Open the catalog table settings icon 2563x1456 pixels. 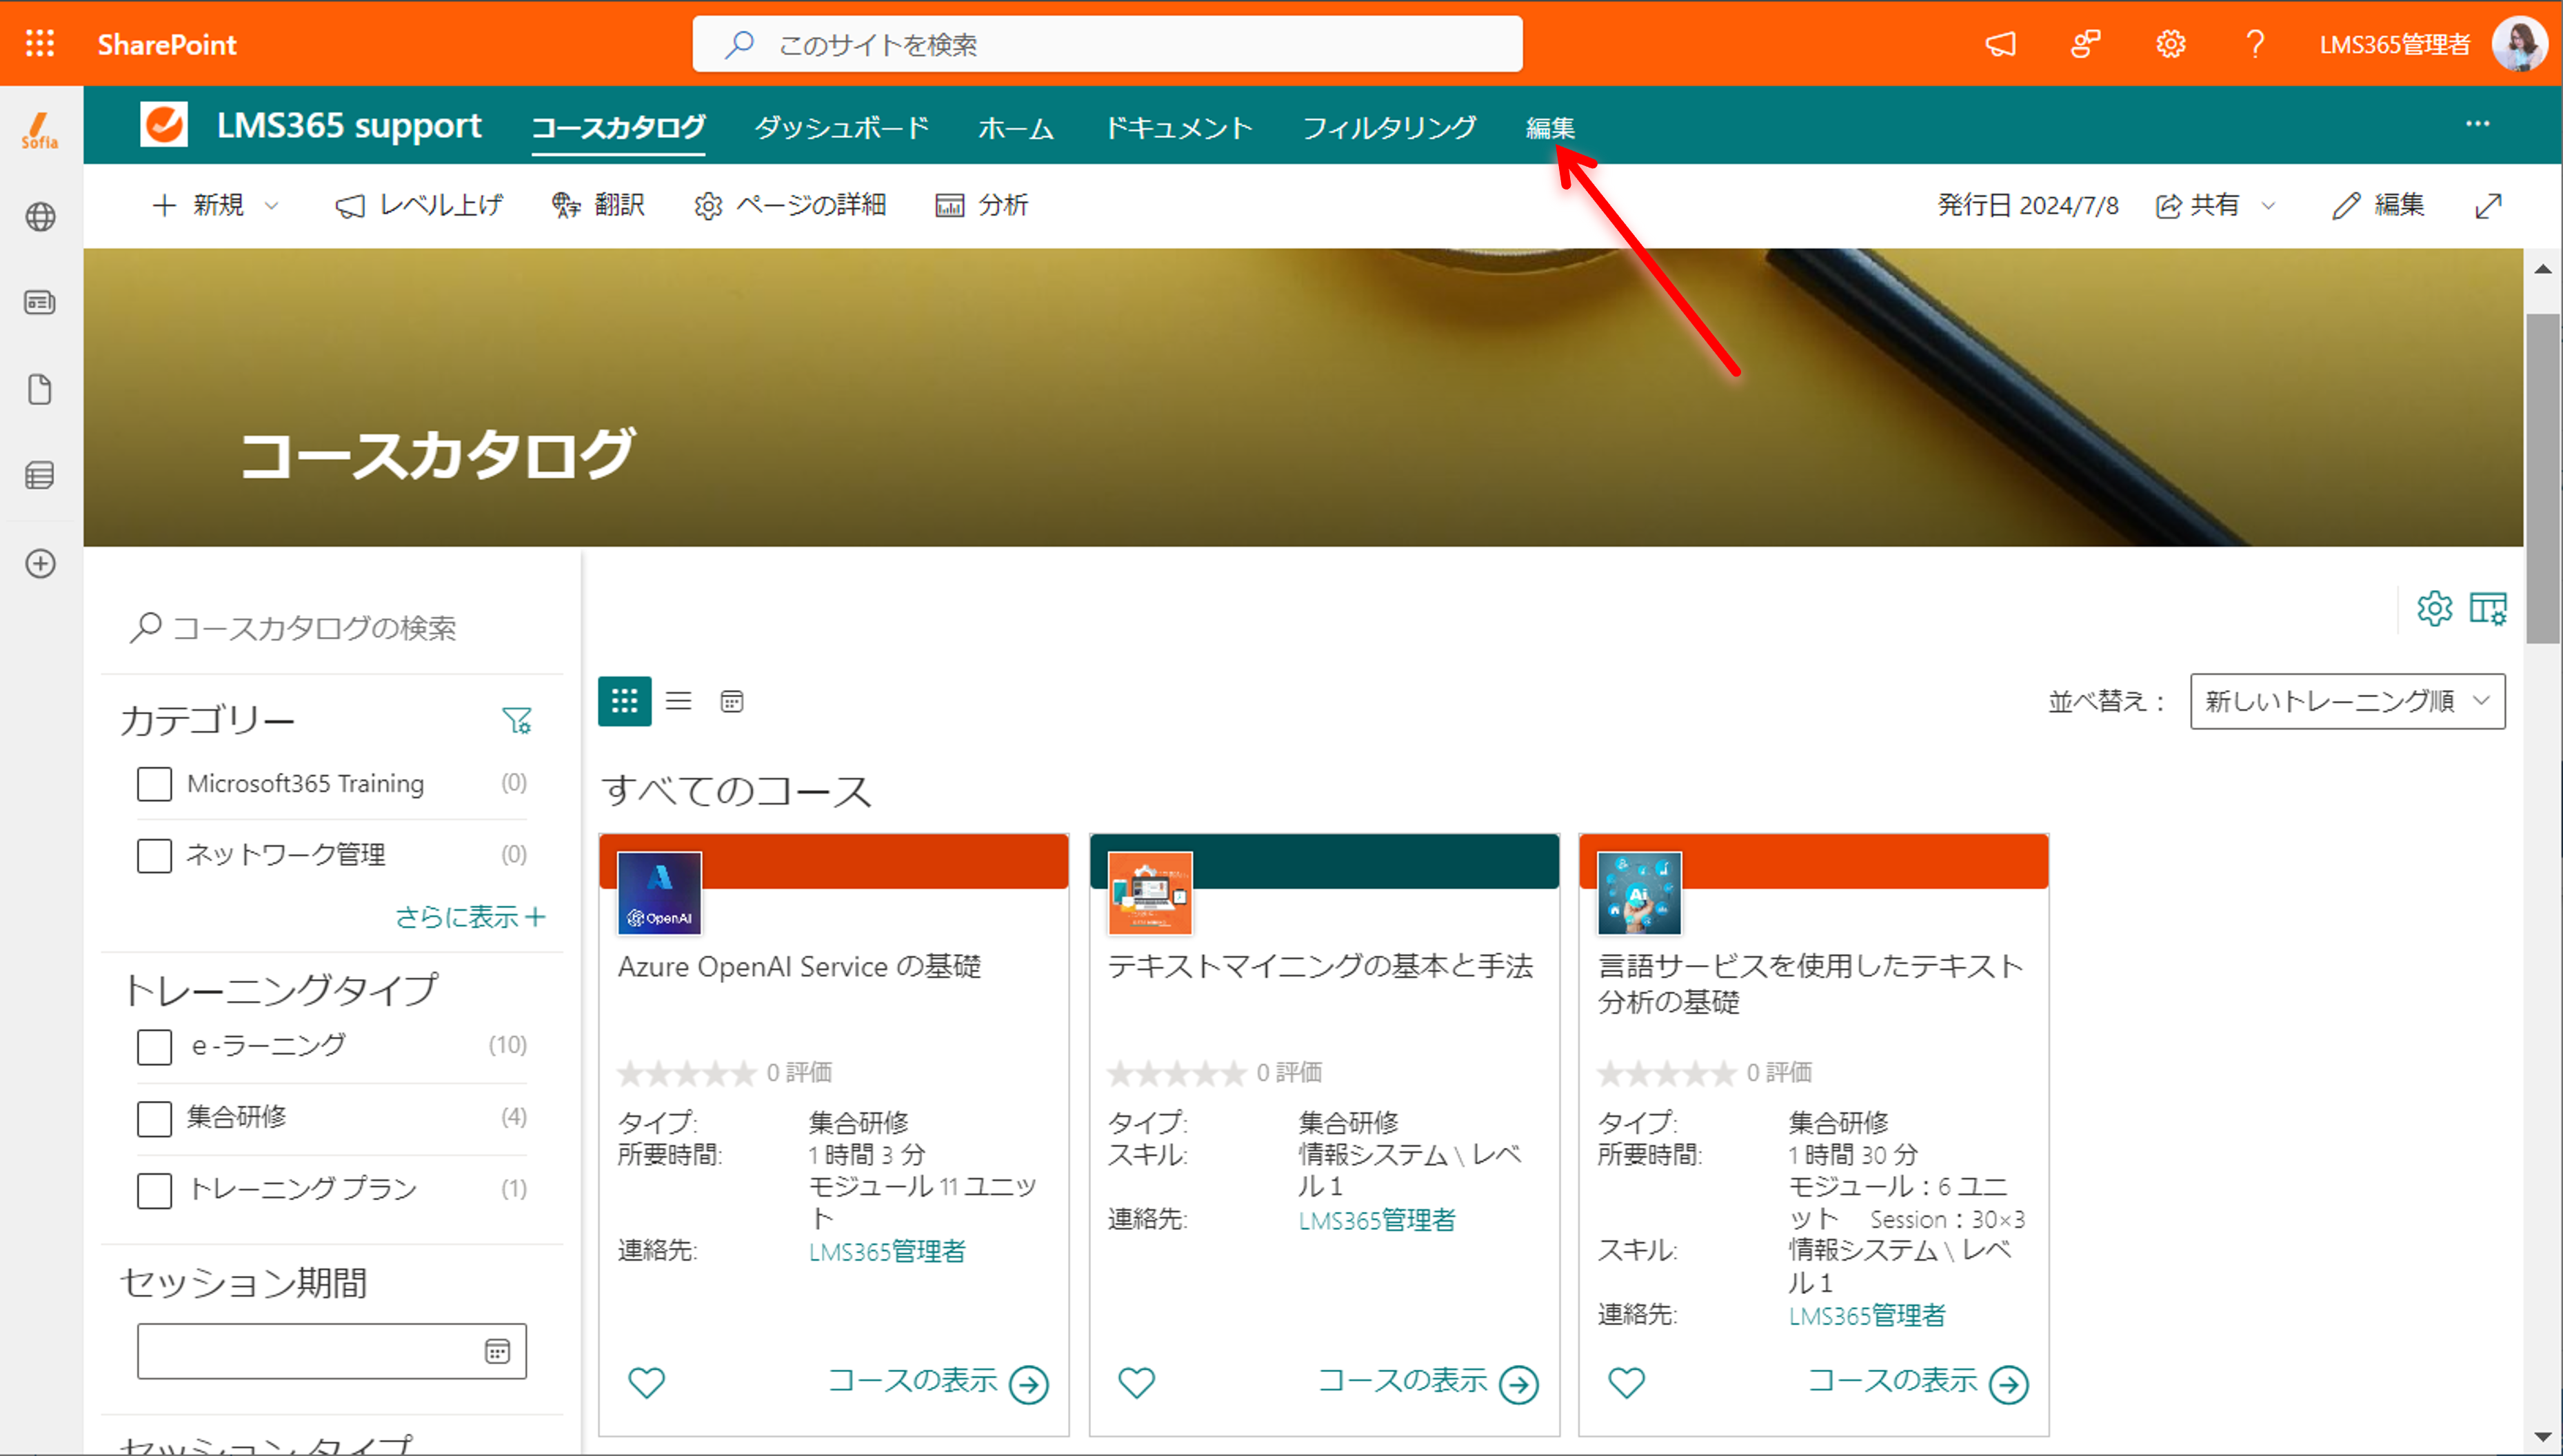coord(2488,608)
